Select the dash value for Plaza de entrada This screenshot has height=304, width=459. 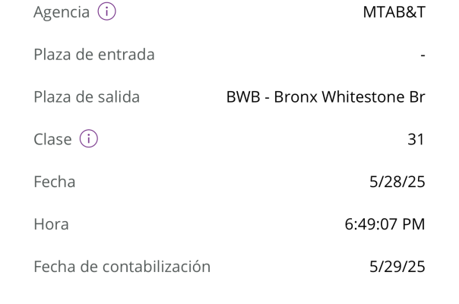[423, 55]
